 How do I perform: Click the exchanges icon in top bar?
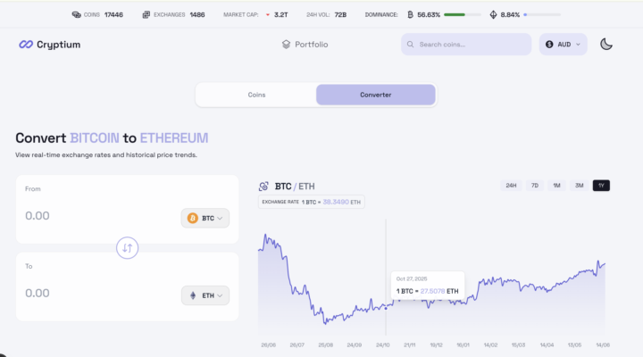[x=146, y=15]
